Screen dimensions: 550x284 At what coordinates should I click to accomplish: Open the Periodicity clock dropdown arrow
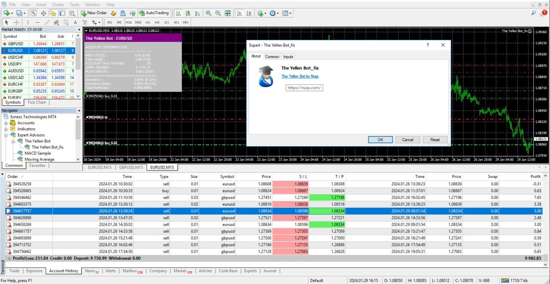278,13
